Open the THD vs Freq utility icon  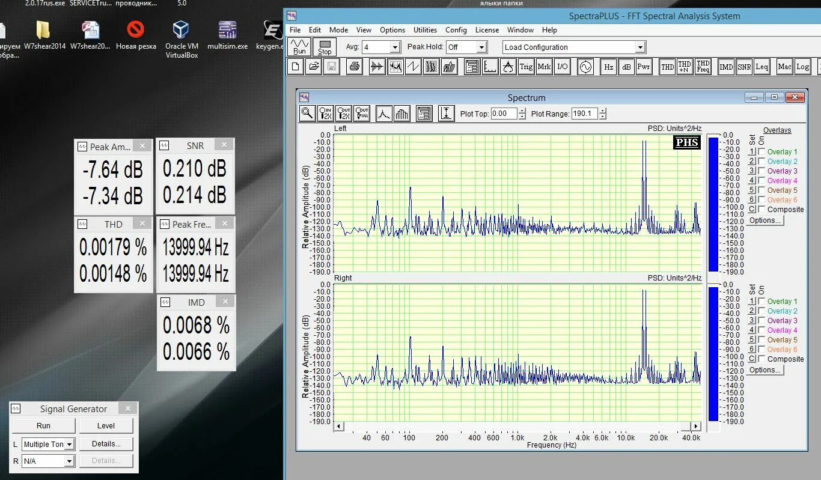[703, 67]
